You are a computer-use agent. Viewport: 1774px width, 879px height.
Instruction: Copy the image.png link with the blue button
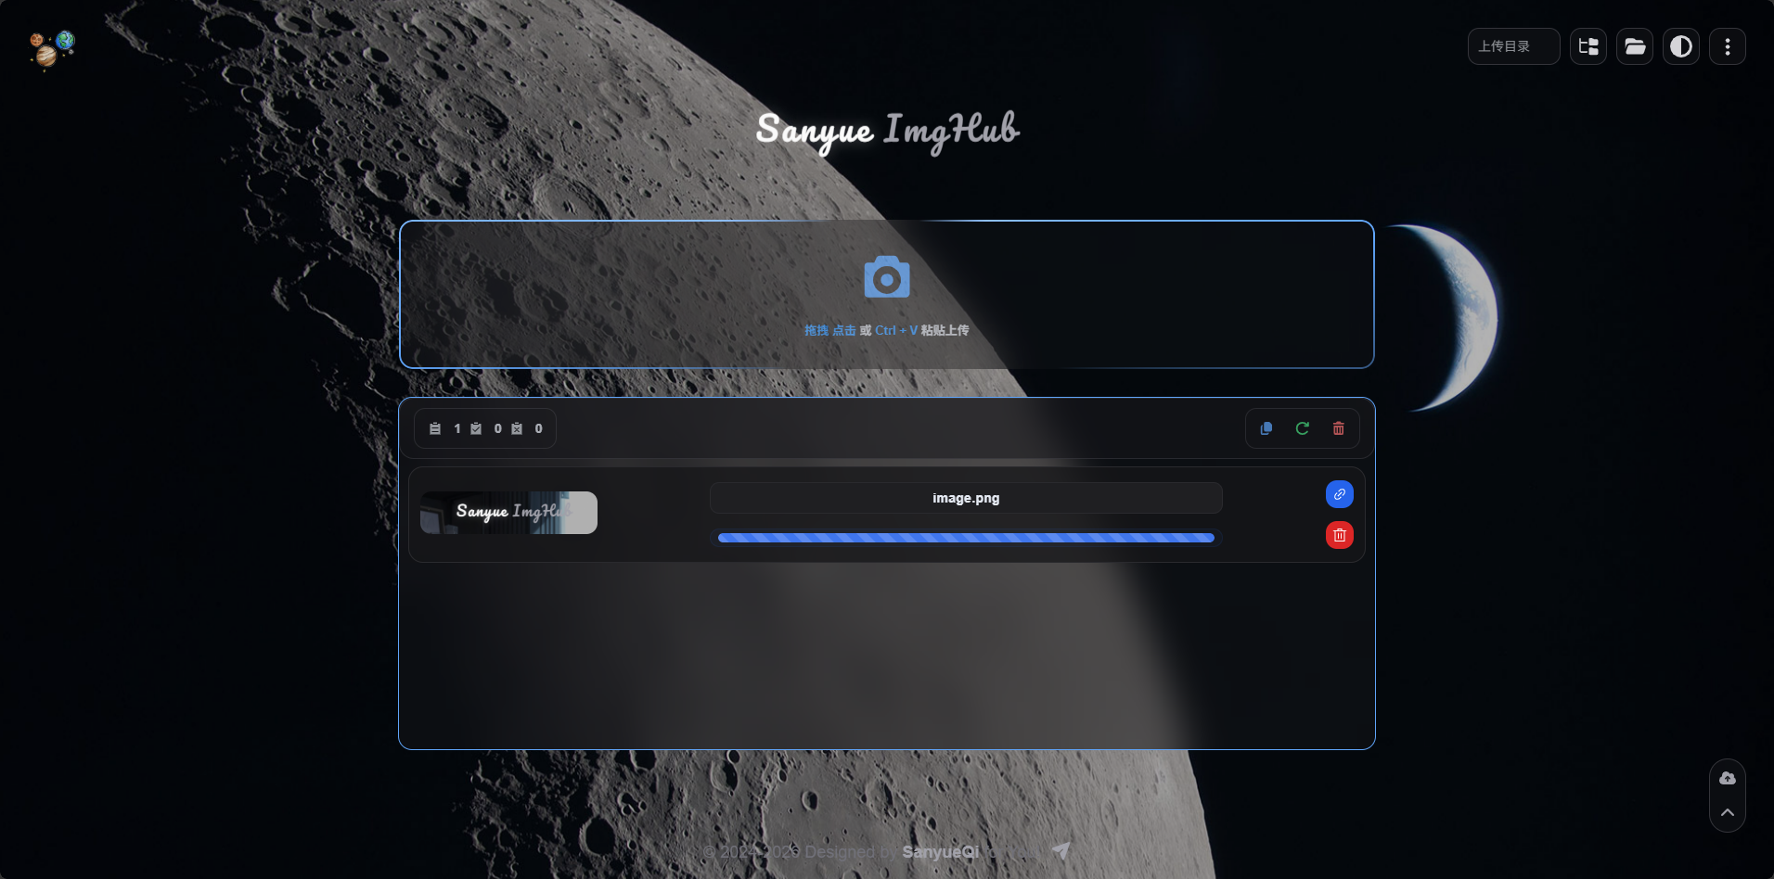pos(1340,494)
